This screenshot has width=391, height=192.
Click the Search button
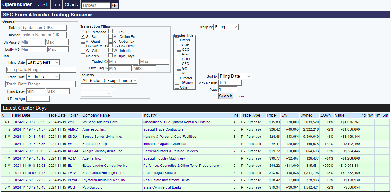pyautogui.click(x=226, y=96)
